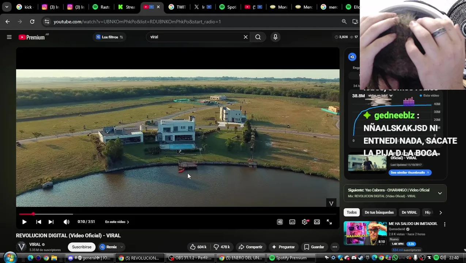Image resolution: width=466 pixels, height=263 pixels.
Task: Open the Windows Start button
Action: click(x=10, y=258)
